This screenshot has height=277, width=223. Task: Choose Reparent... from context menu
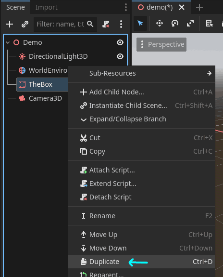(142, 273)
